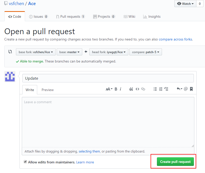The height and width of the screenshot is (173, 205).
Task: Switch to the Preview tab
Action: pyautogui.click(x=48, y=90)
